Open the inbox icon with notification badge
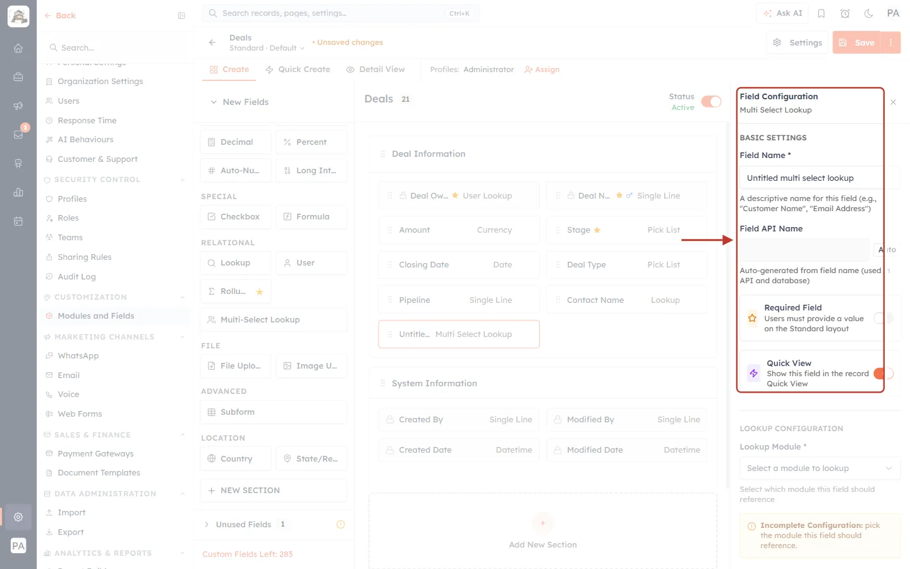This screenshot has width=910, height=569. (18, 134)
